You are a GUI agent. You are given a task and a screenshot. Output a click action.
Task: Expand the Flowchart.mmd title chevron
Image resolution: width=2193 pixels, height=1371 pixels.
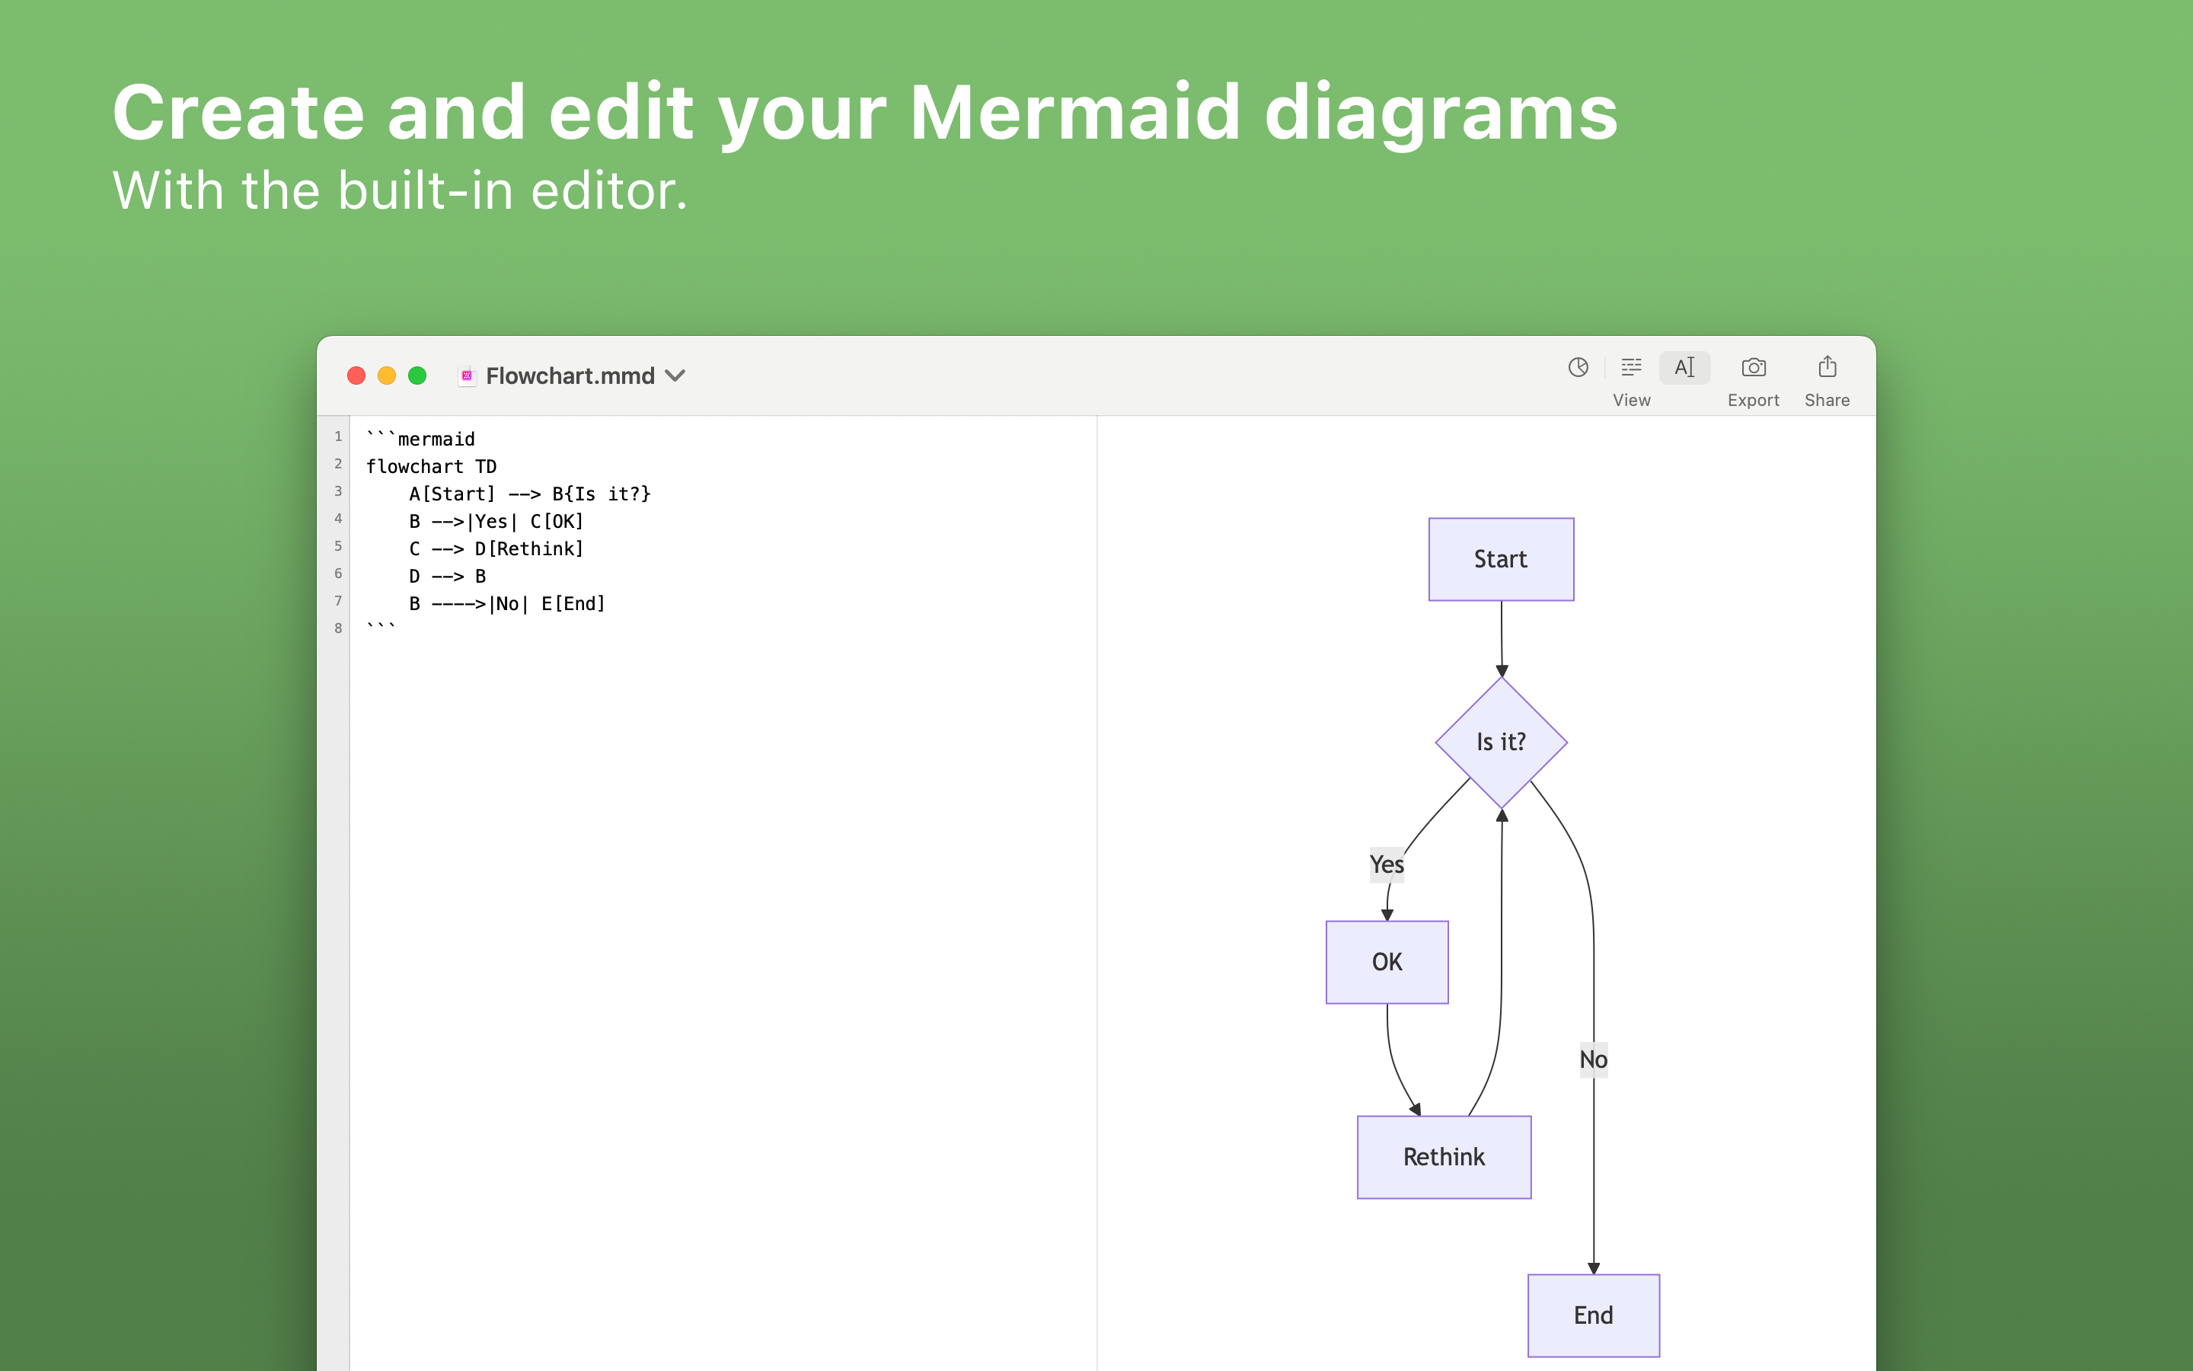[675, 376]
